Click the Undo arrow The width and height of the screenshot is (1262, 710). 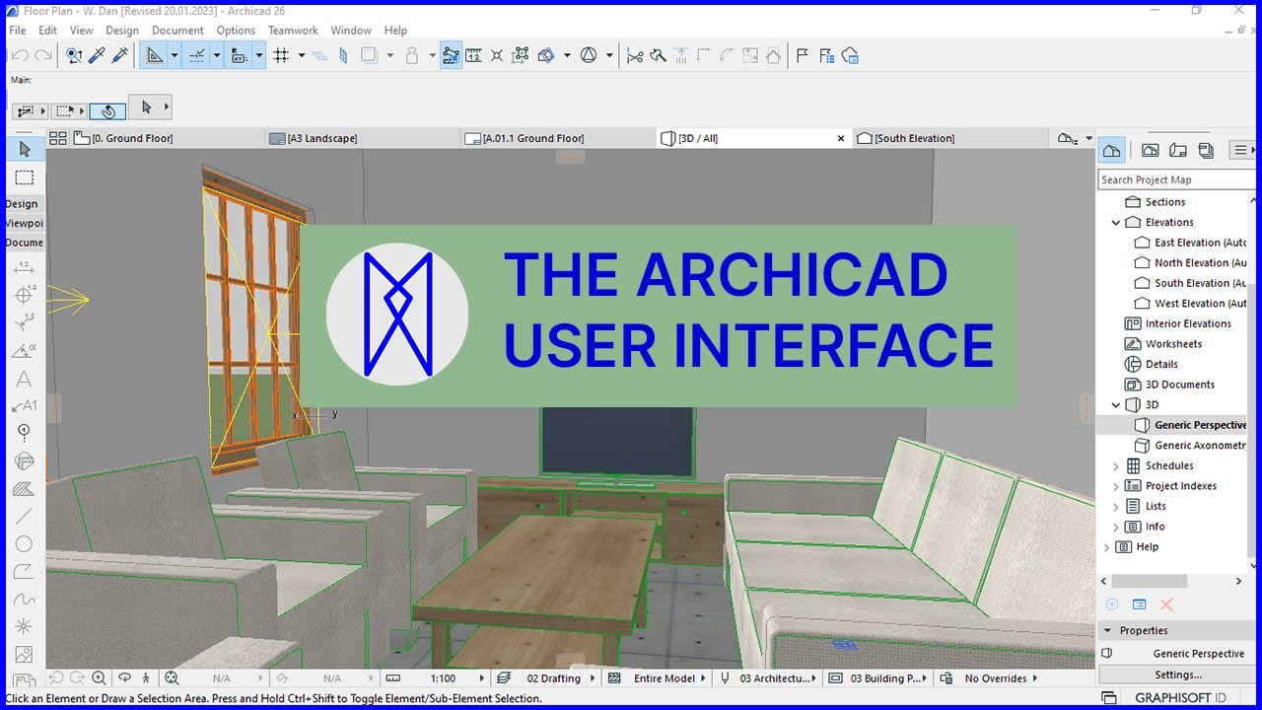pyautogui.click(x=20, y=56)
